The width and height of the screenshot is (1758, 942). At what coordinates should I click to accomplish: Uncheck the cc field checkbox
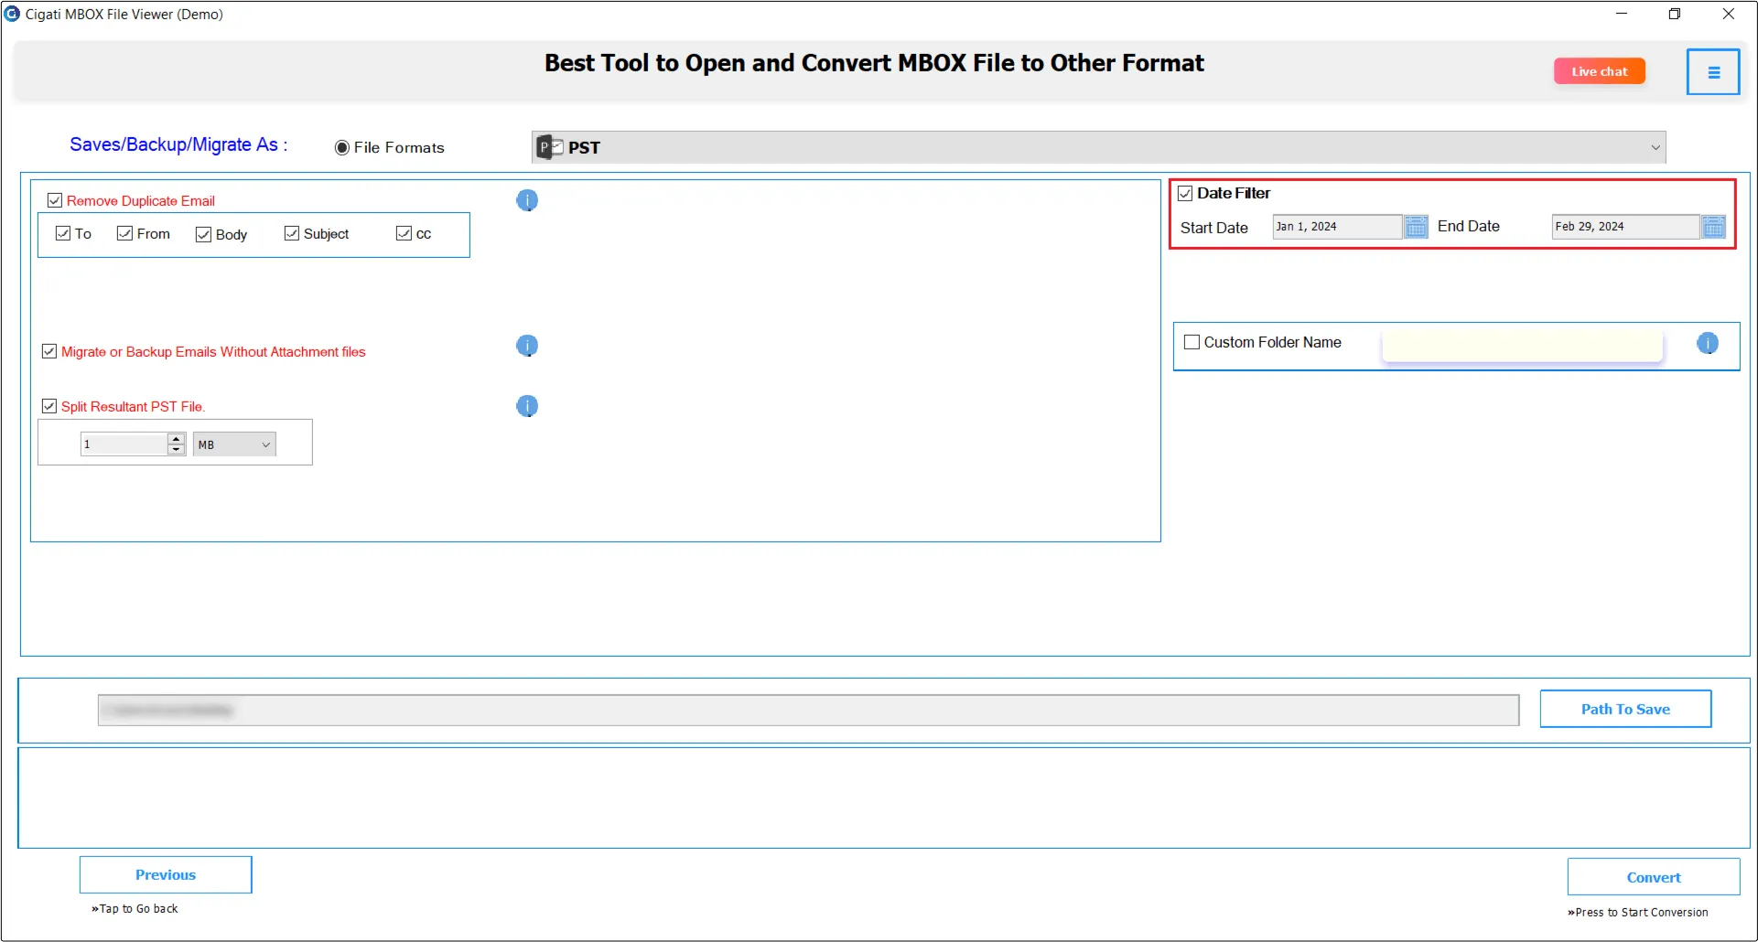[x=404, y=233]
